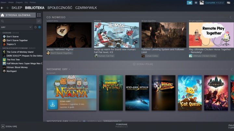Viewport: 234px width, 131px height.
Task: Open the Społeczność tab
Action: tap(60, 8)
